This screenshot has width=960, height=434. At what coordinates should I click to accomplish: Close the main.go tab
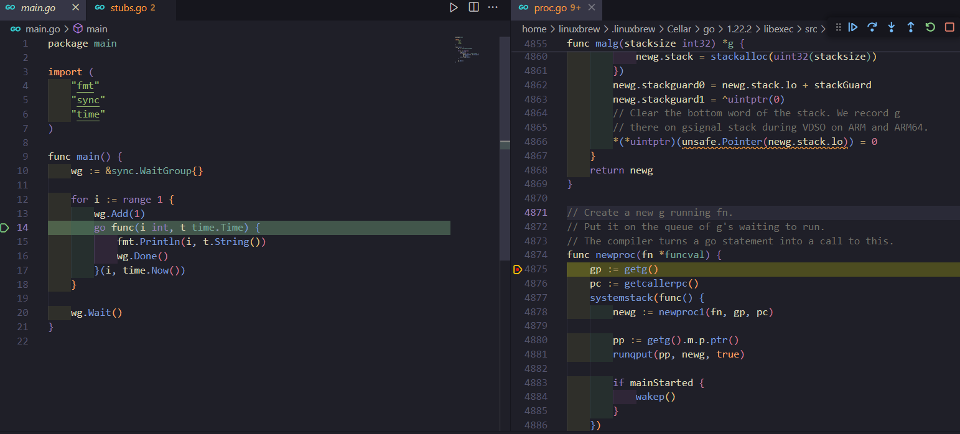(x=75, y=8)
